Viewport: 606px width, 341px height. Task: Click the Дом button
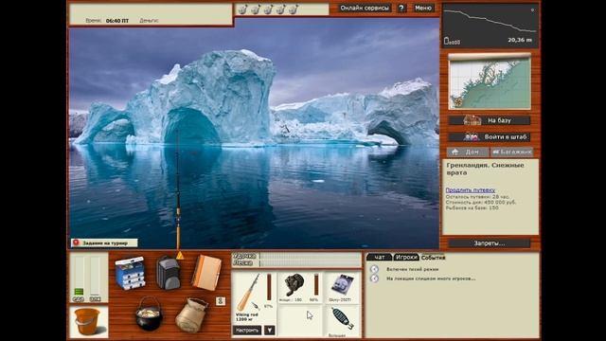pyautogui.click(x=468, y=152)
